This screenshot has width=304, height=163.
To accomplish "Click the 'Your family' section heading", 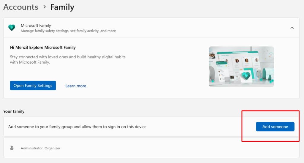I will tap(14, 111).
